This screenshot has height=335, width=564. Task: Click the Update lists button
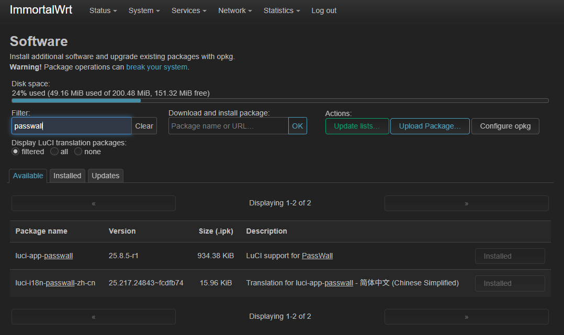pyautogui.click(x=357, y=126)
